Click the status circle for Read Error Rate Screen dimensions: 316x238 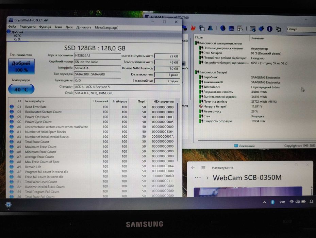point(12,107)
